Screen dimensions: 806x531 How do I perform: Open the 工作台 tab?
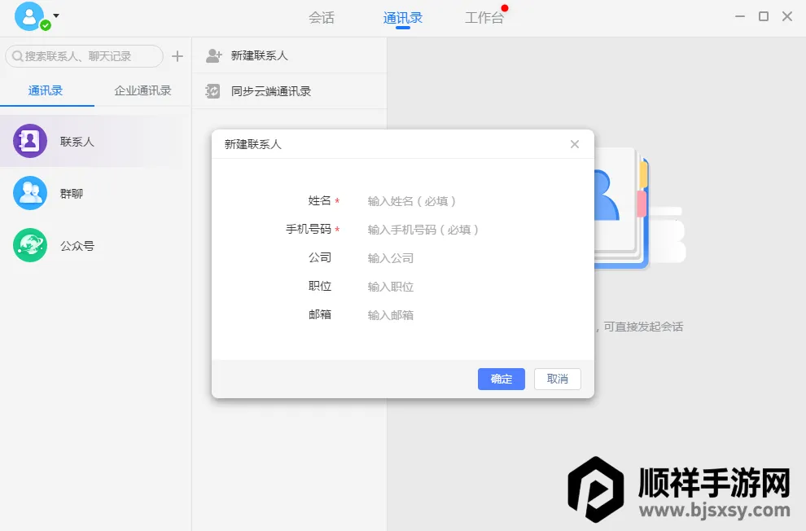(484, 17)
